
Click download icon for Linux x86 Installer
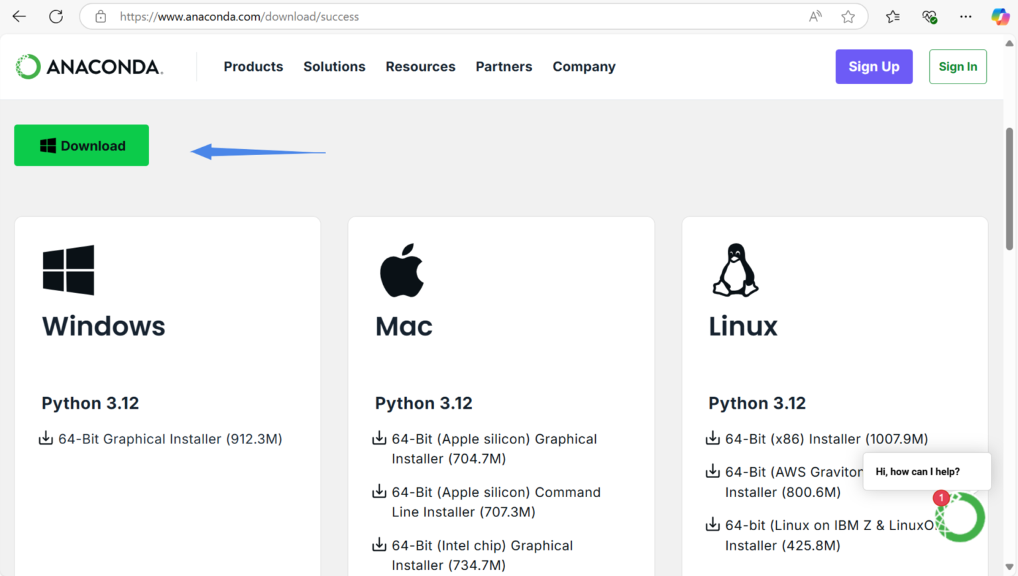[x=712, y=438]
